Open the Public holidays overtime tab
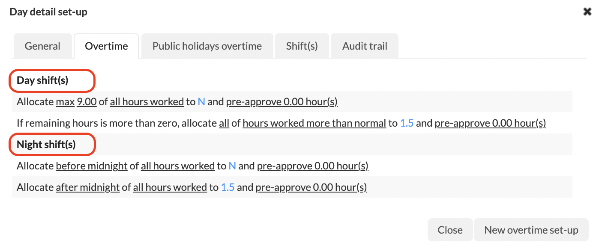Screen dimensions: 599x249 click(x=207, y=46)
